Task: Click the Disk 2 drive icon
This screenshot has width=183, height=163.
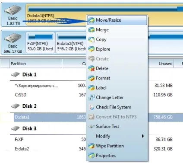Action: (16, 106)
